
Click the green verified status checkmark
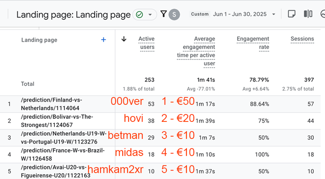(139, 14)
